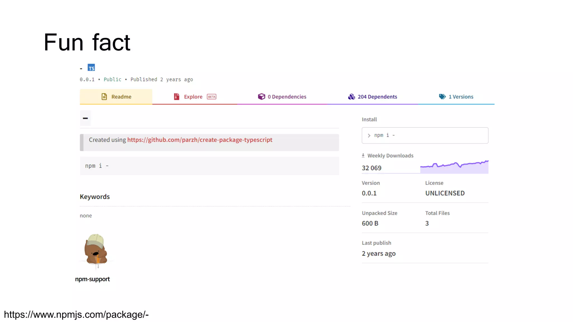Click the TS TypeScript badge icon
573x322 pixels.
[91, 68]
